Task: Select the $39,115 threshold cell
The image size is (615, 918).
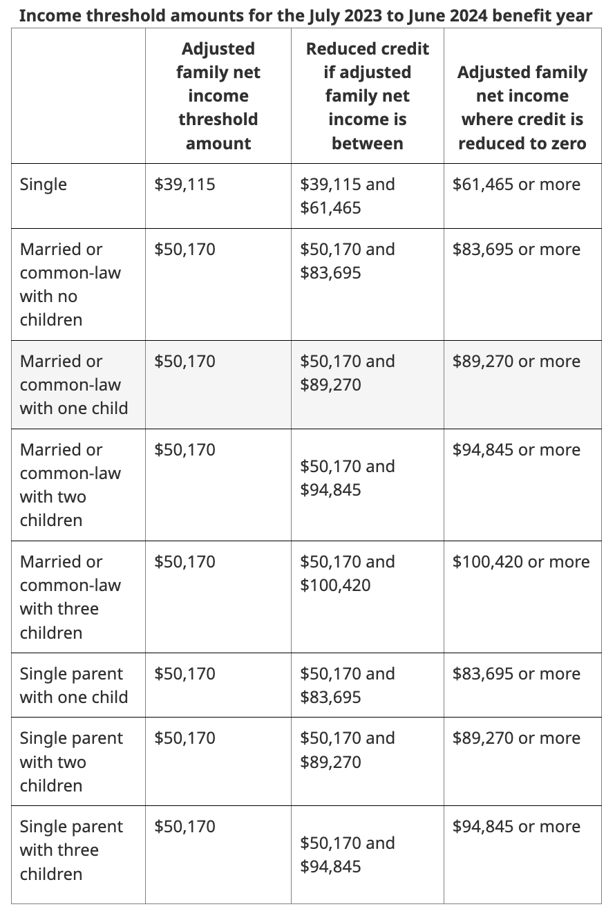Action: (184, 185)
